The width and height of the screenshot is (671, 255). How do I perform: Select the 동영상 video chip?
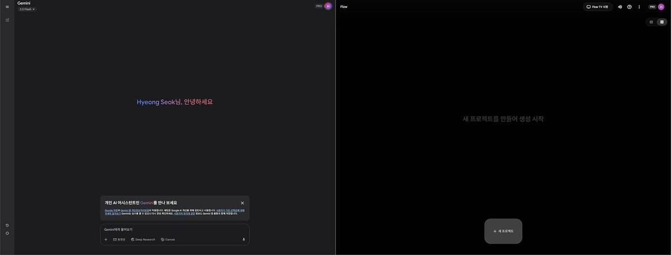pos(119,239)
